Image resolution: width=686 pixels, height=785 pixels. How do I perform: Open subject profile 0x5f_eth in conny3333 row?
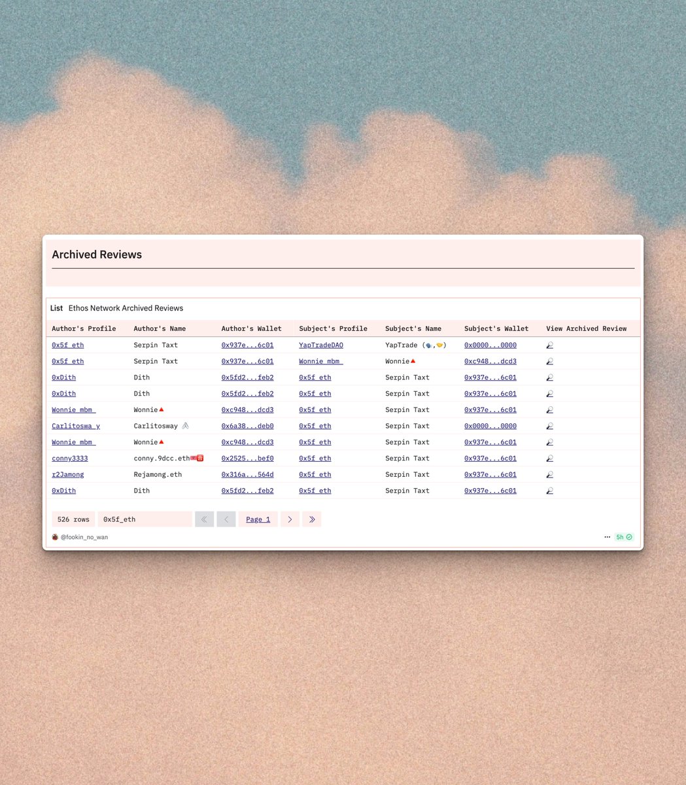pyautogui.click(x=315, y=459)
